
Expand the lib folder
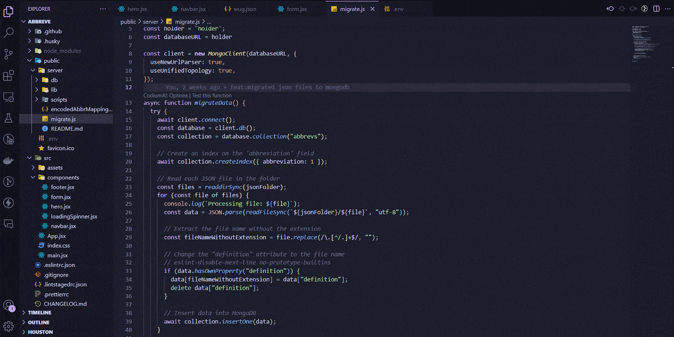point(54,90)
